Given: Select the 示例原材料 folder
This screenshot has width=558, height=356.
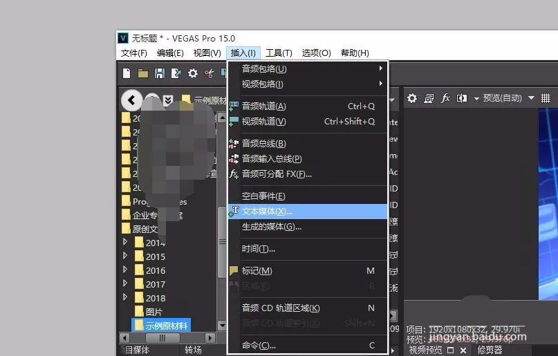Looking at the screenshot, I should (x=161, y=326).
